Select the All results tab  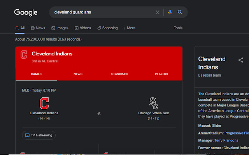[x=20, y=28]
